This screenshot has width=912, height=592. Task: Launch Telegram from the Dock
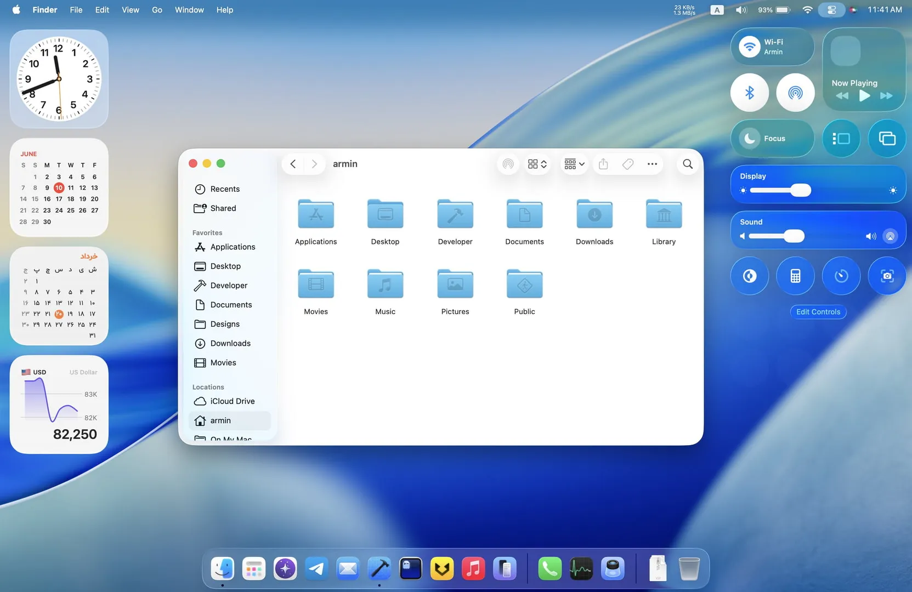(x=316, y=569)
